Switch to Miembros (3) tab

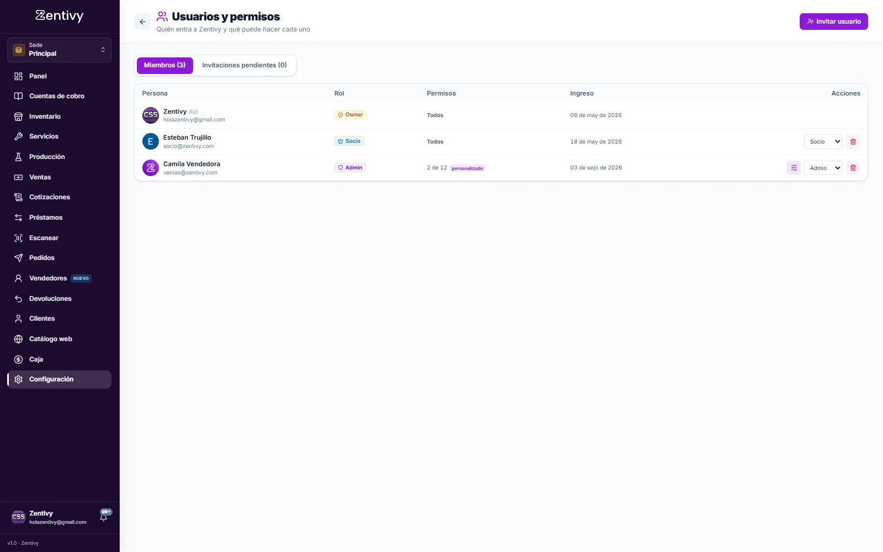pos(165,65)
